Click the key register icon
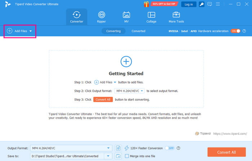This screenshot has height=161, width=252. pos(202,4)
